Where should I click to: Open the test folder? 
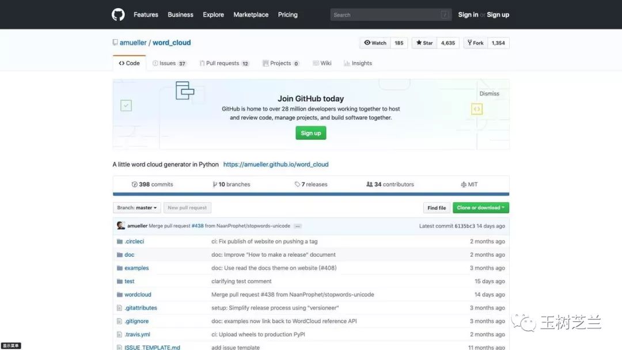[130, 281]
